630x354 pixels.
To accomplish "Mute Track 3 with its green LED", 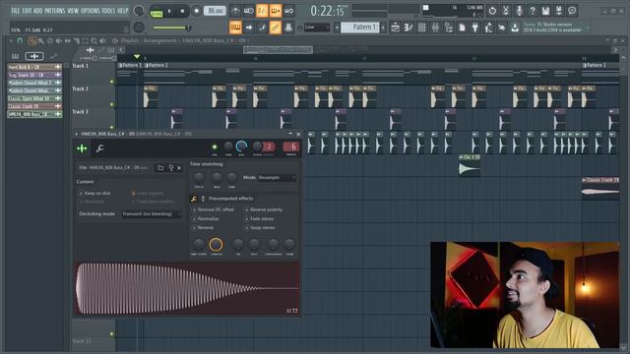I will (x=112, y=128).
